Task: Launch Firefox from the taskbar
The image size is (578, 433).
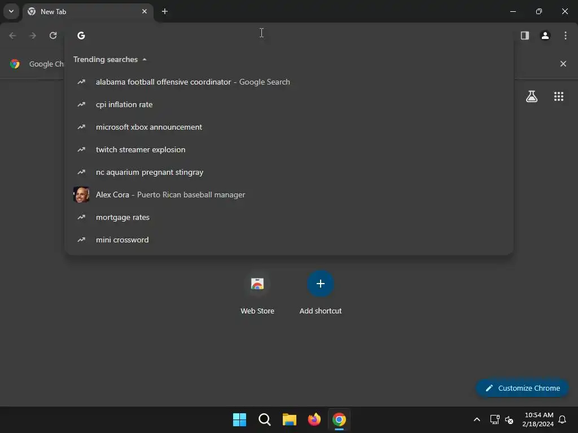Action: [x=314, y=419]
